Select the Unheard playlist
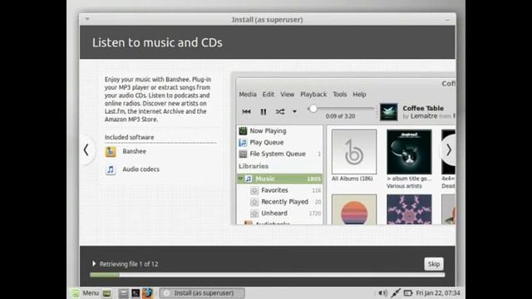The width and height of the screenshot is (532, 299). pyautogui.click(x=280, y=213)
